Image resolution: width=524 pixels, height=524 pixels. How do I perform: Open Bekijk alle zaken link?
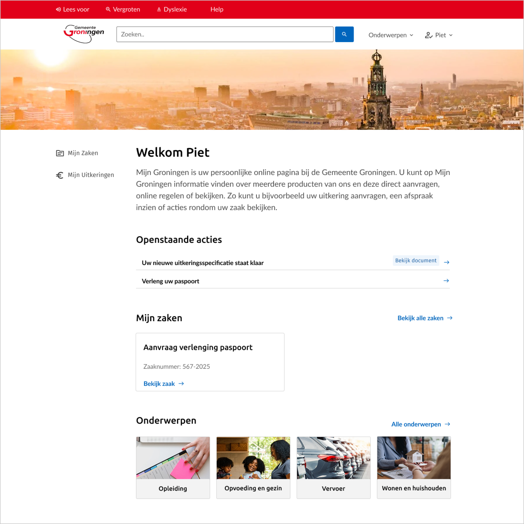point(420,318)
